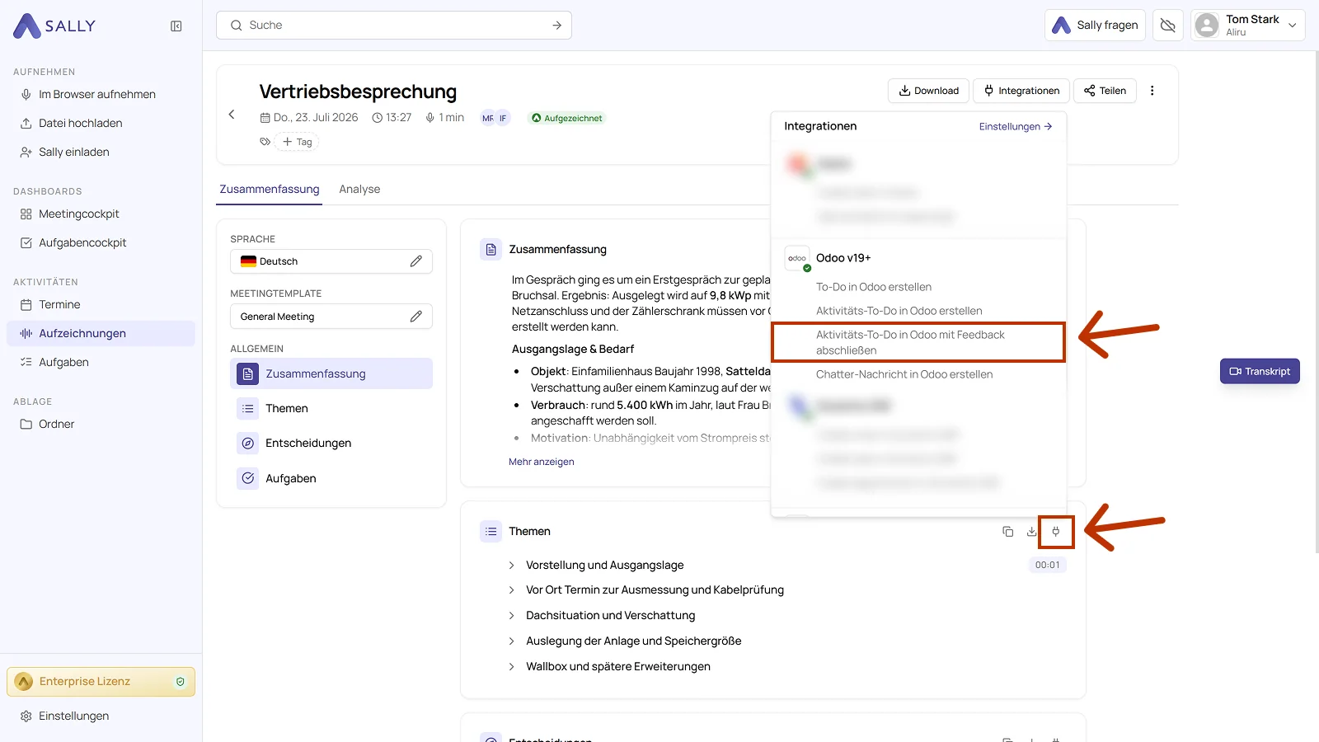Select Zusammenfassung in Allgemein list
Viewport: 1319px width, 742px height.
coord(331,373)
